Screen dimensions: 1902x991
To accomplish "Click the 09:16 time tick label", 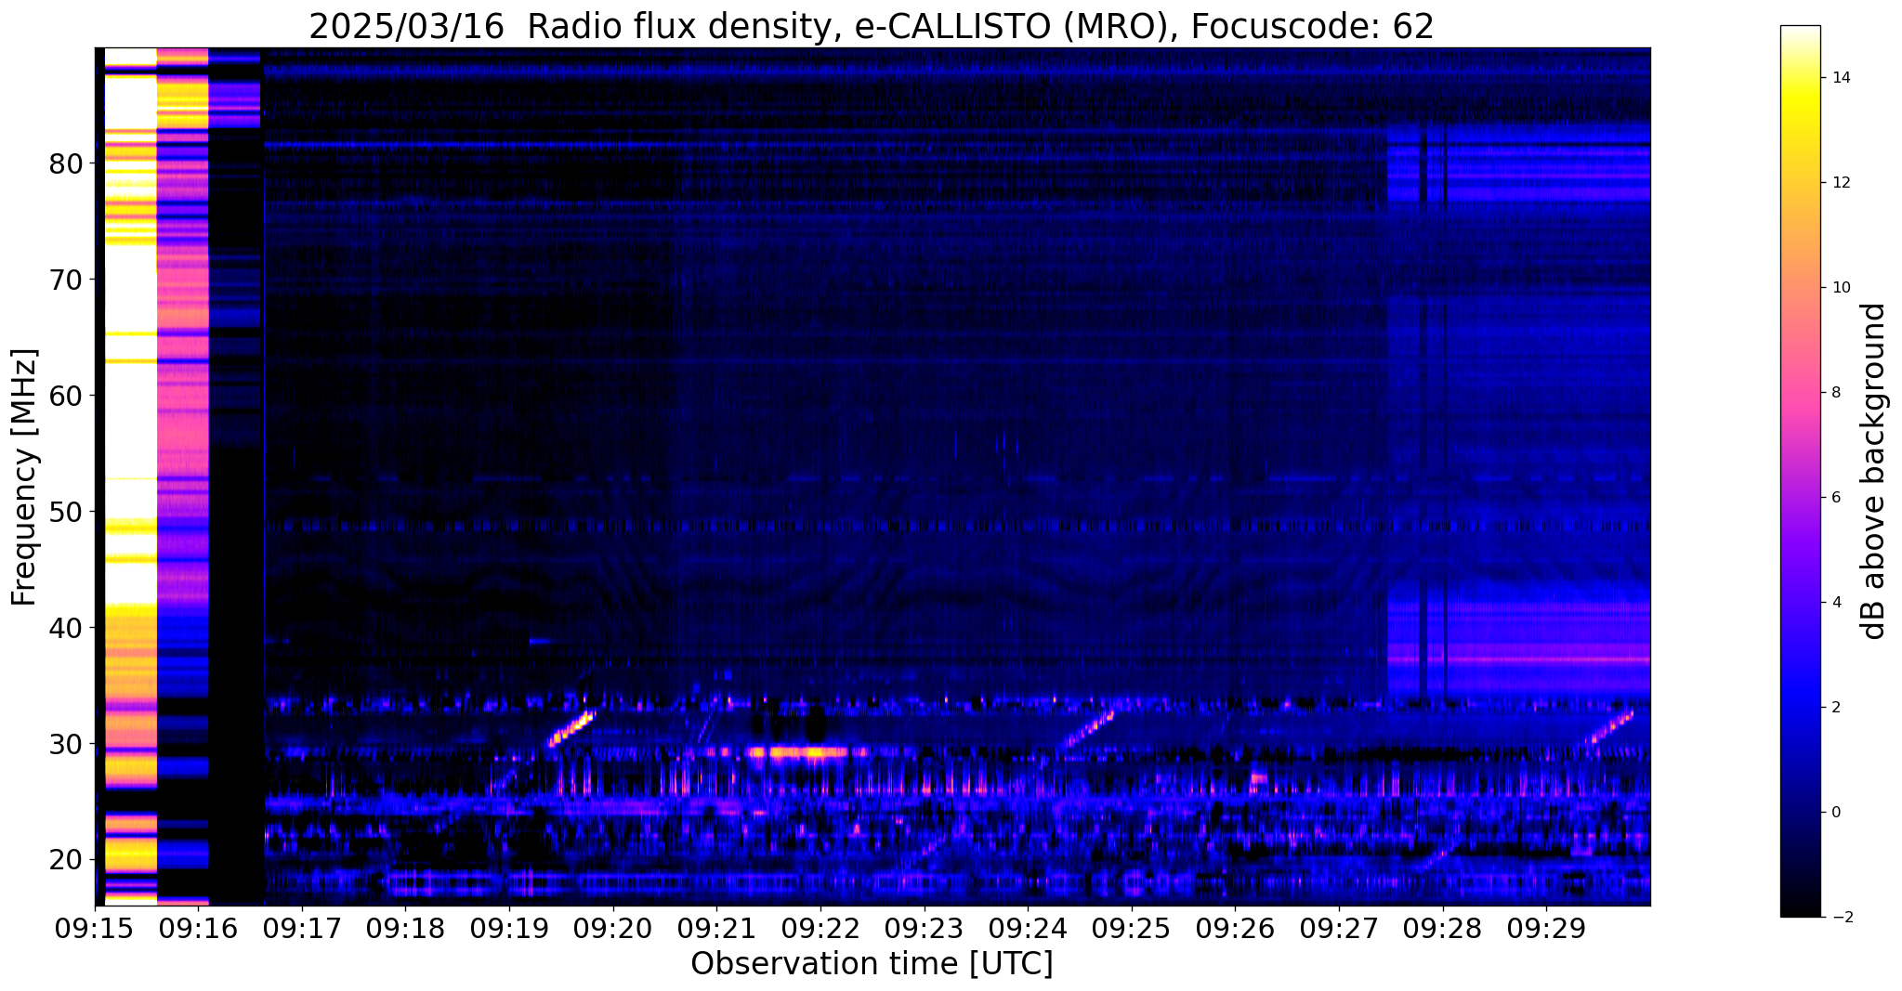I will click(199, 928).
